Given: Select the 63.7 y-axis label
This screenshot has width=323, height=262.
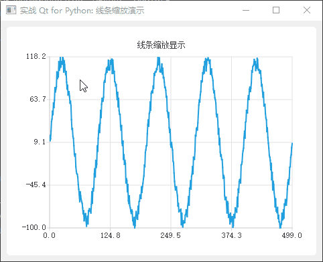Looking at the screenshot, I should coord(38,99).
